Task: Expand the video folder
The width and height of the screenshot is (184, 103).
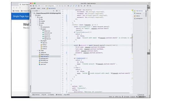Action: (x=38, y=51)
